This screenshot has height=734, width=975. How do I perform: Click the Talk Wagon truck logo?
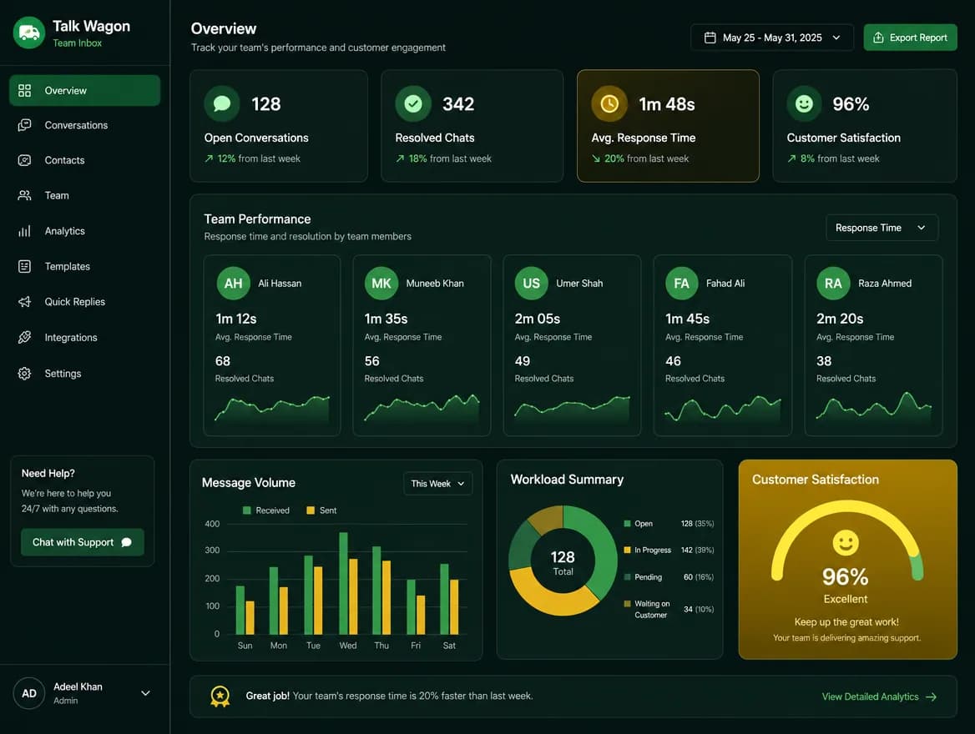pyautogui.click(x=29, y=33)
